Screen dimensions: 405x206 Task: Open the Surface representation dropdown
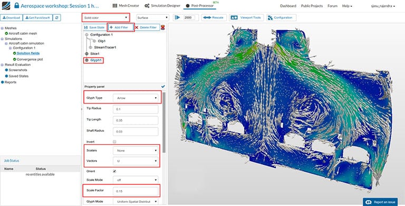tap(152, 17)
